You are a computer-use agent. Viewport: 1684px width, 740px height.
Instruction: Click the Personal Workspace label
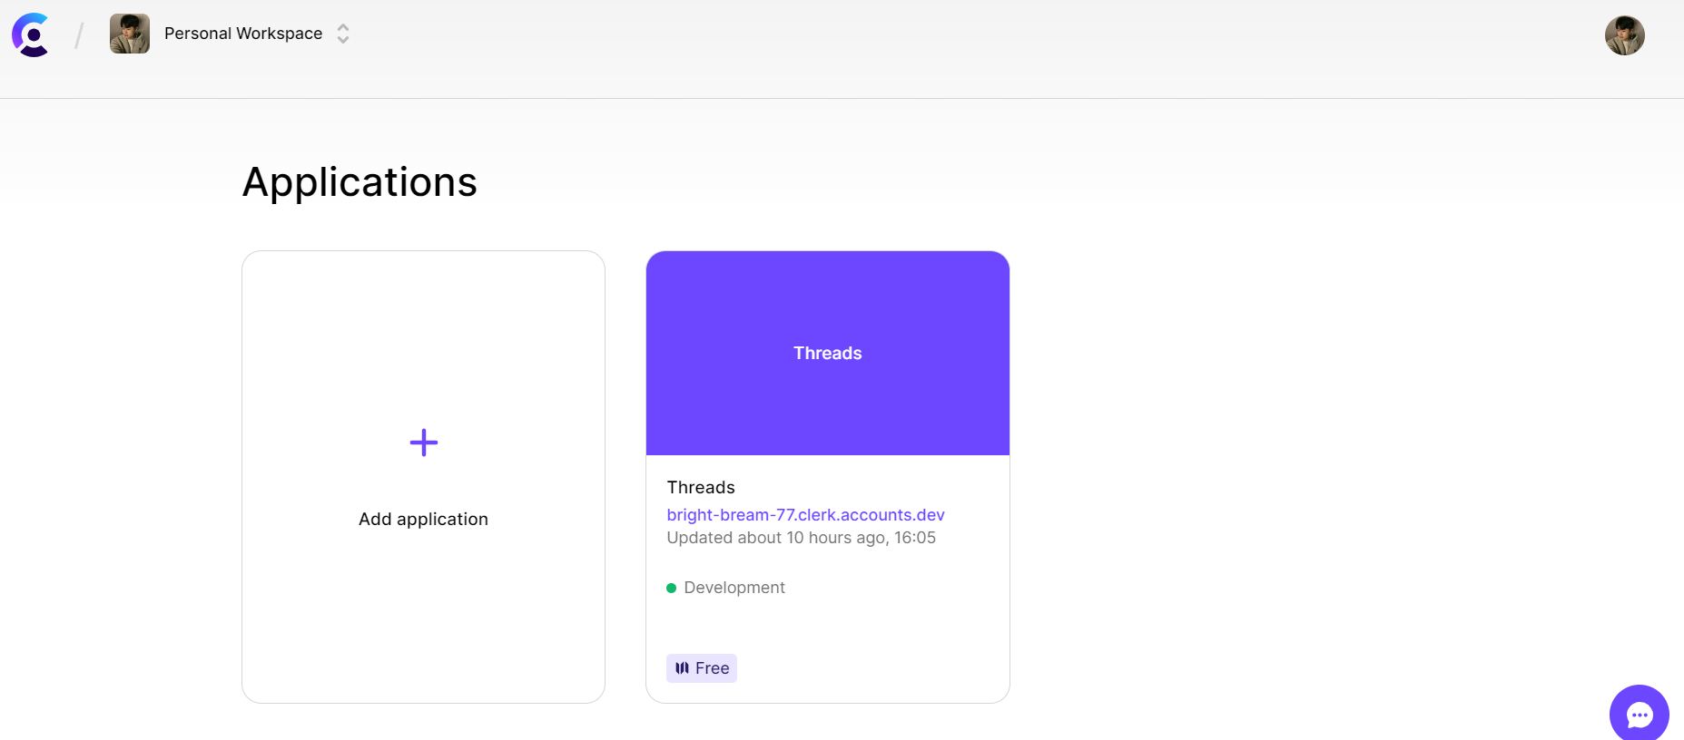243,34
